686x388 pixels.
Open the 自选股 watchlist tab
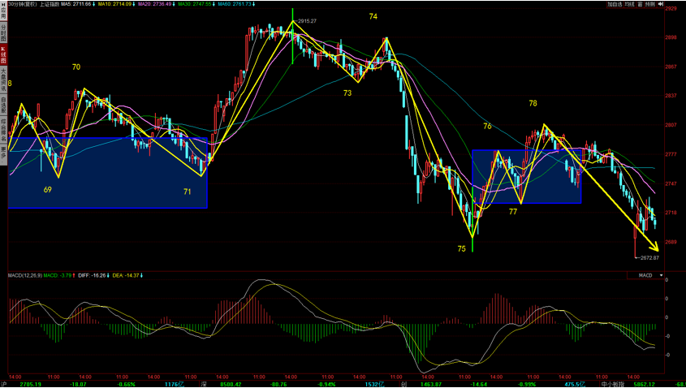click(x=3, y=104)
